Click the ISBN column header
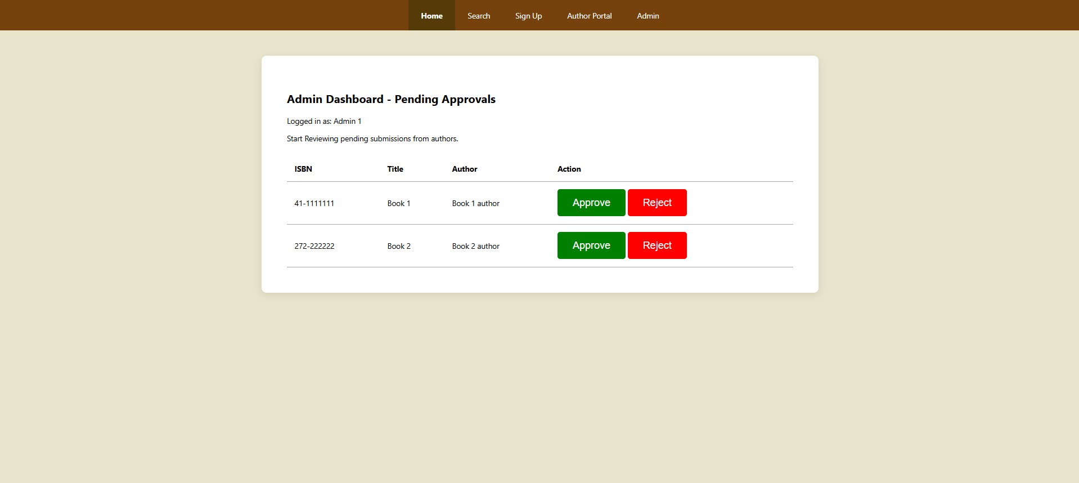The height and width of the screenshot is (483, 1079). 303,169
